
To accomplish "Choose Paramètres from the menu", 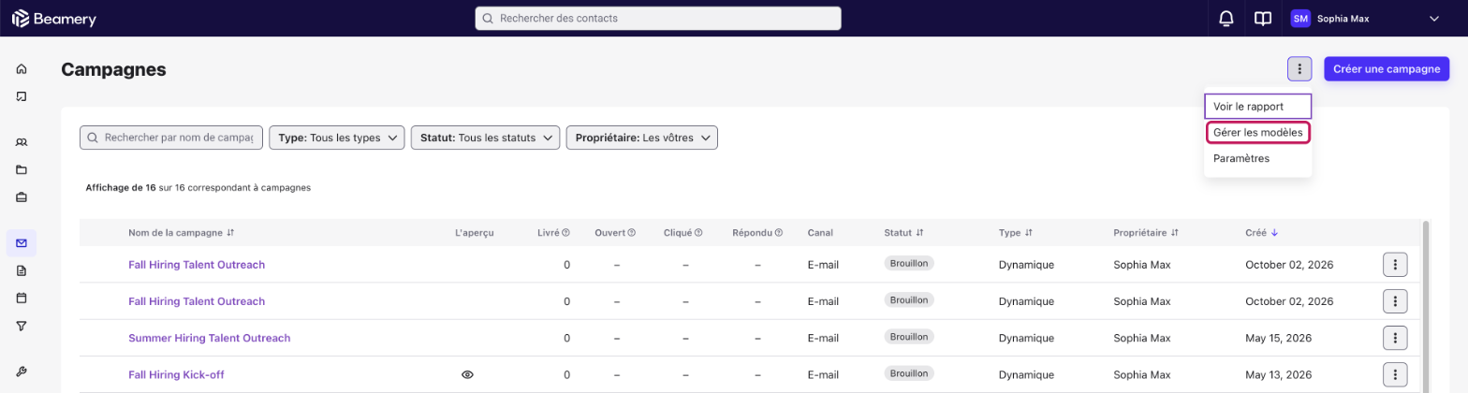I will coord(1241,159).
